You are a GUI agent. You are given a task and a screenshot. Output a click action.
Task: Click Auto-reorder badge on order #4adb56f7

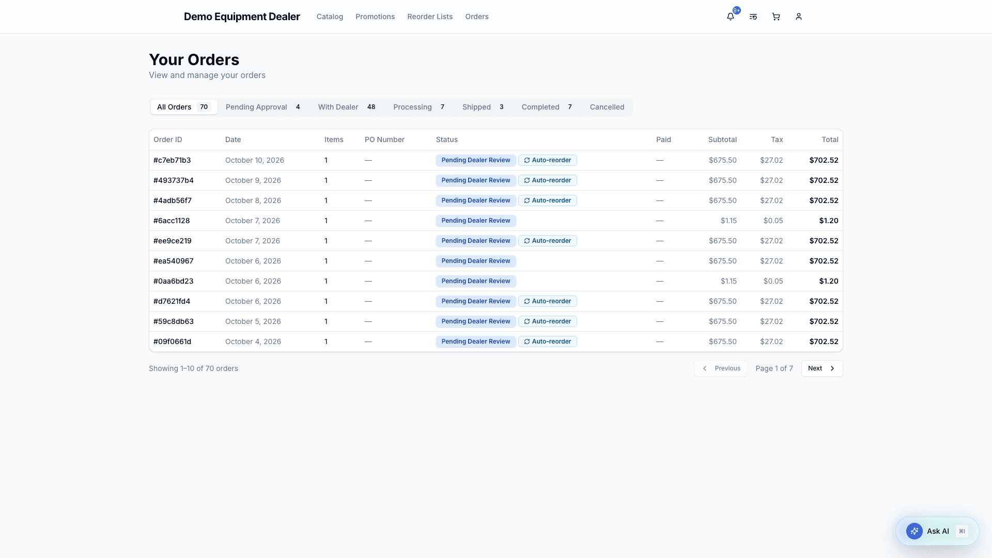point(548,200)
